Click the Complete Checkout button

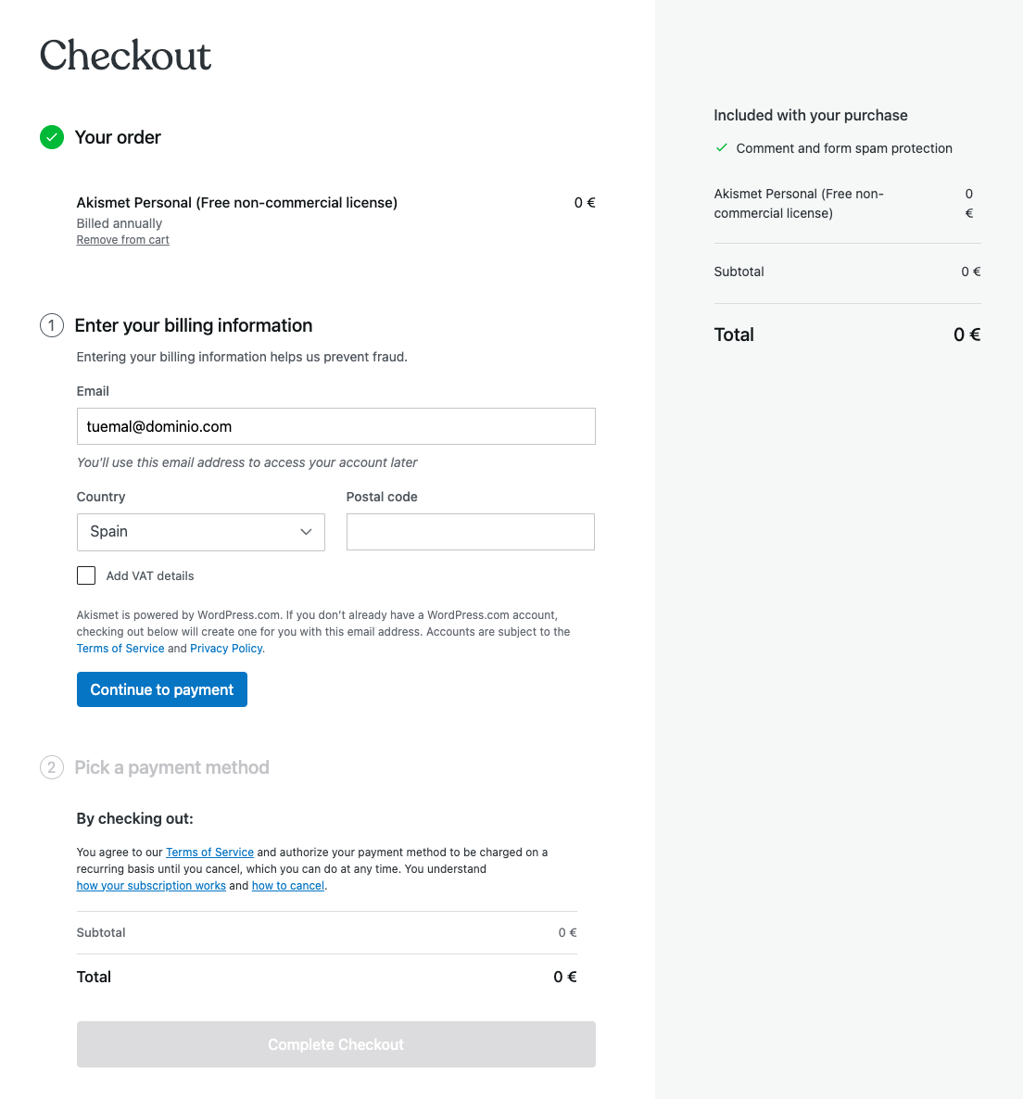[335, 1044]
